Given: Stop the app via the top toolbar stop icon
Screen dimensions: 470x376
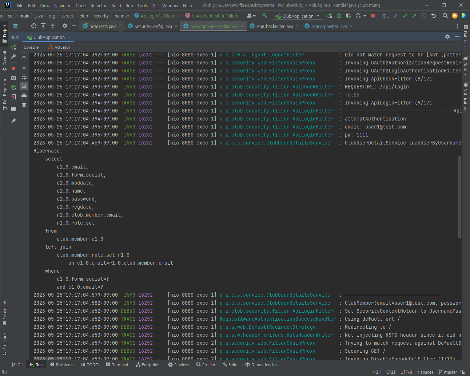Looking at the screenshot, I should (373, 16).
